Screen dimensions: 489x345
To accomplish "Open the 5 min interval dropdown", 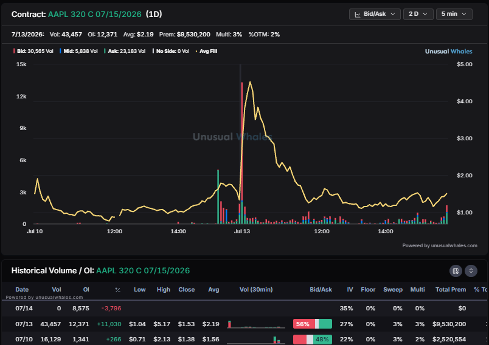I will tap(454, 14).
